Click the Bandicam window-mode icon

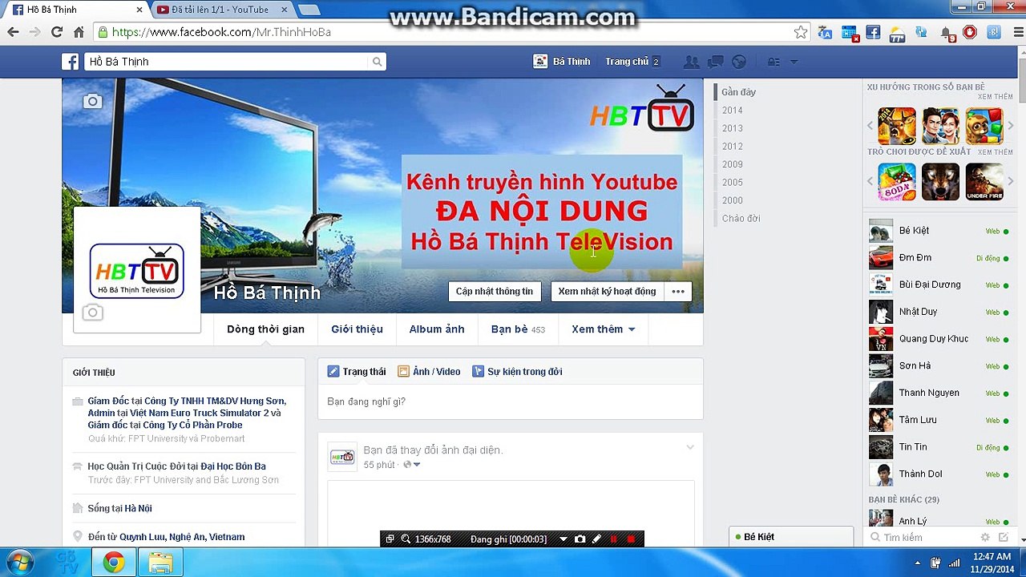click(x=390, y=539)
